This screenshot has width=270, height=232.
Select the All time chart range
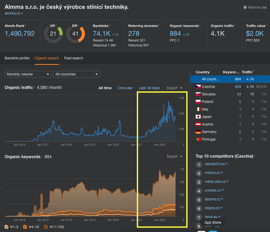(x=105, y=88)
